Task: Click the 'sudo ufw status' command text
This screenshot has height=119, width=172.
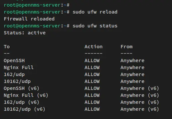Action: point(95,26)
